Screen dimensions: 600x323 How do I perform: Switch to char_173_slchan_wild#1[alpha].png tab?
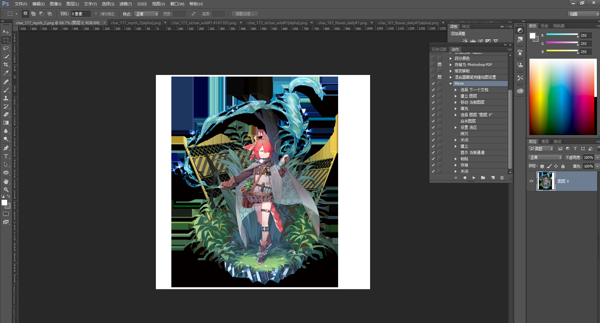pos(277,23)
